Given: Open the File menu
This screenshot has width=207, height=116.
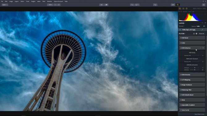Looking at the screenshot, I should tap(2, 1).
